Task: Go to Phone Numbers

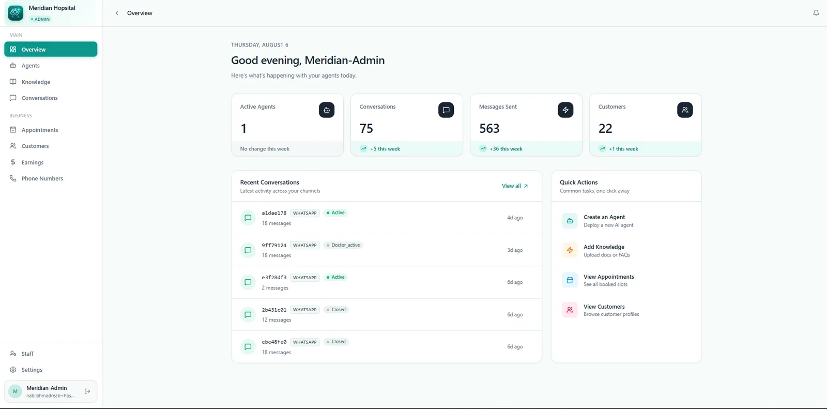Action: coord(51,178)
